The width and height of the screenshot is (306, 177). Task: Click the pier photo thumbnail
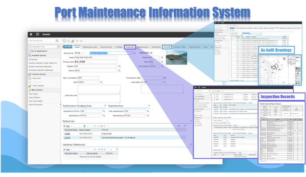click(x=175, y=58)
